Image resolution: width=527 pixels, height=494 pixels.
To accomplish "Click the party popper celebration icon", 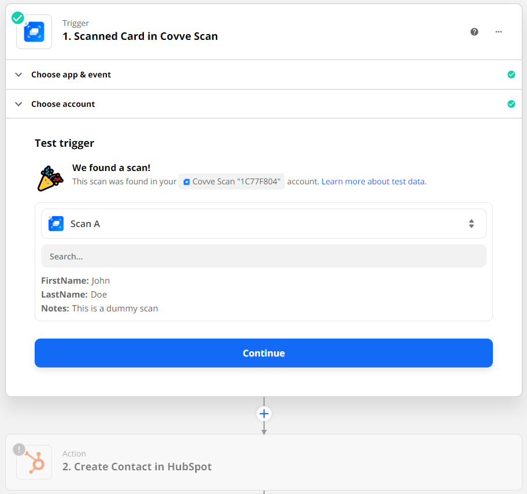I will [x=50, y=179].
